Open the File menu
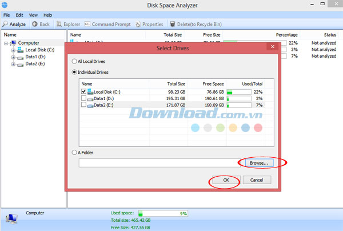Viewport: 343px width, 231px height. (x=6, y=14)
